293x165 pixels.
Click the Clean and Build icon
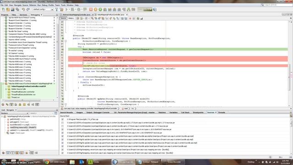pos(61,9)
